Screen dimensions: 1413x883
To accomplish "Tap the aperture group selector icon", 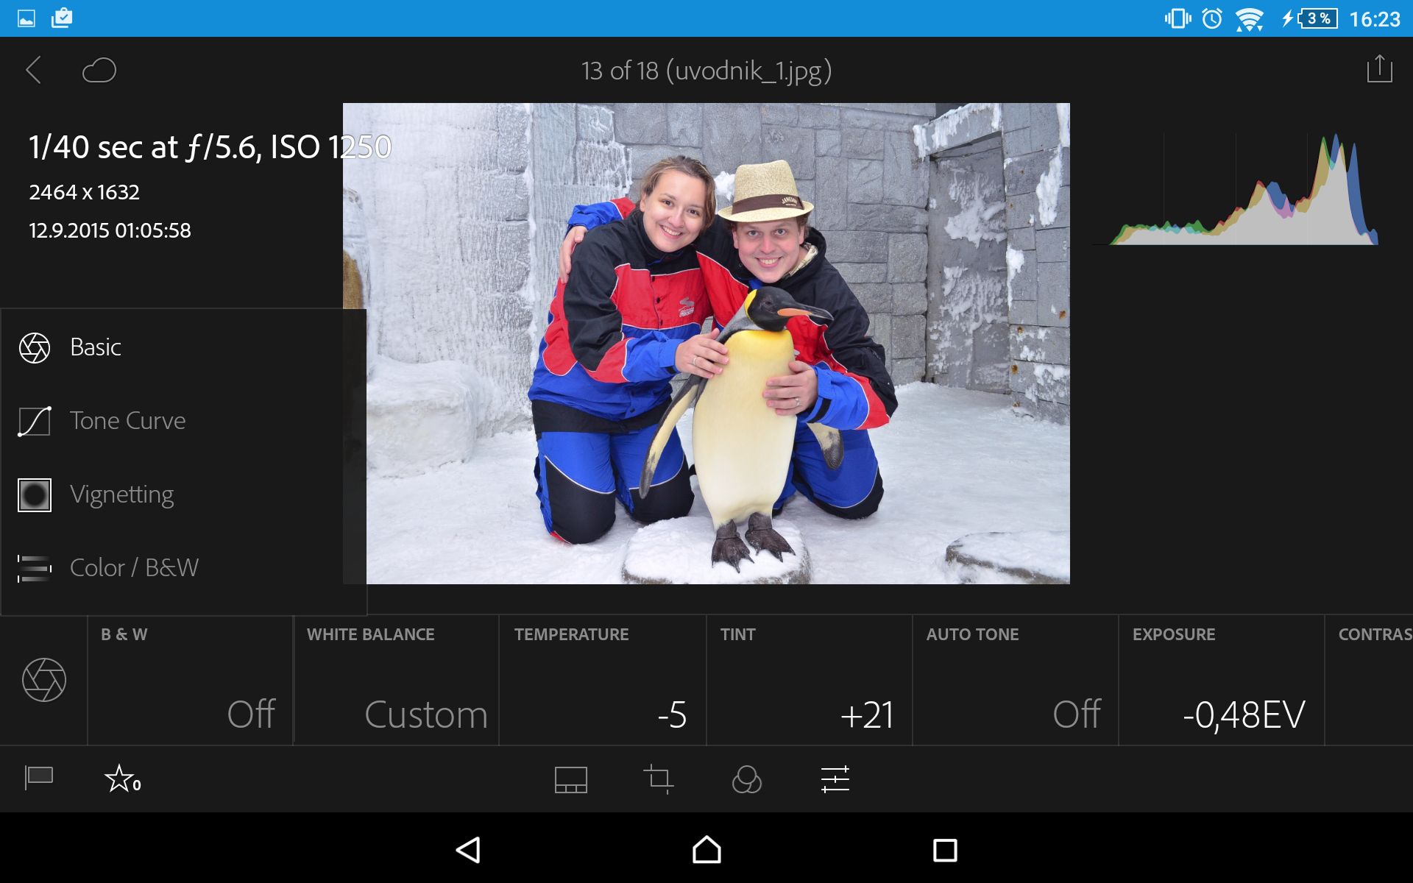I will (44, 680).
